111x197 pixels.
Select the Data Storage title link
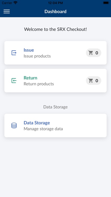coord(37,123)
